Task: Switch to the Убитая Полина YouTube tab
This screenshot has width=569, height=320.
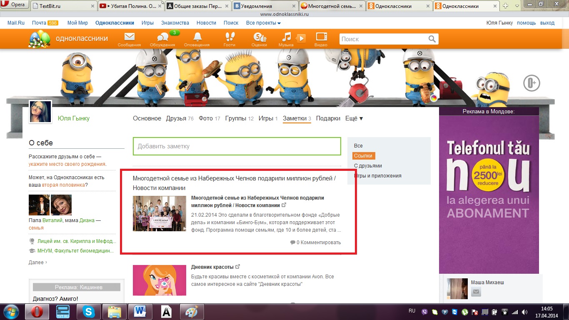Action: click(131, 6)
